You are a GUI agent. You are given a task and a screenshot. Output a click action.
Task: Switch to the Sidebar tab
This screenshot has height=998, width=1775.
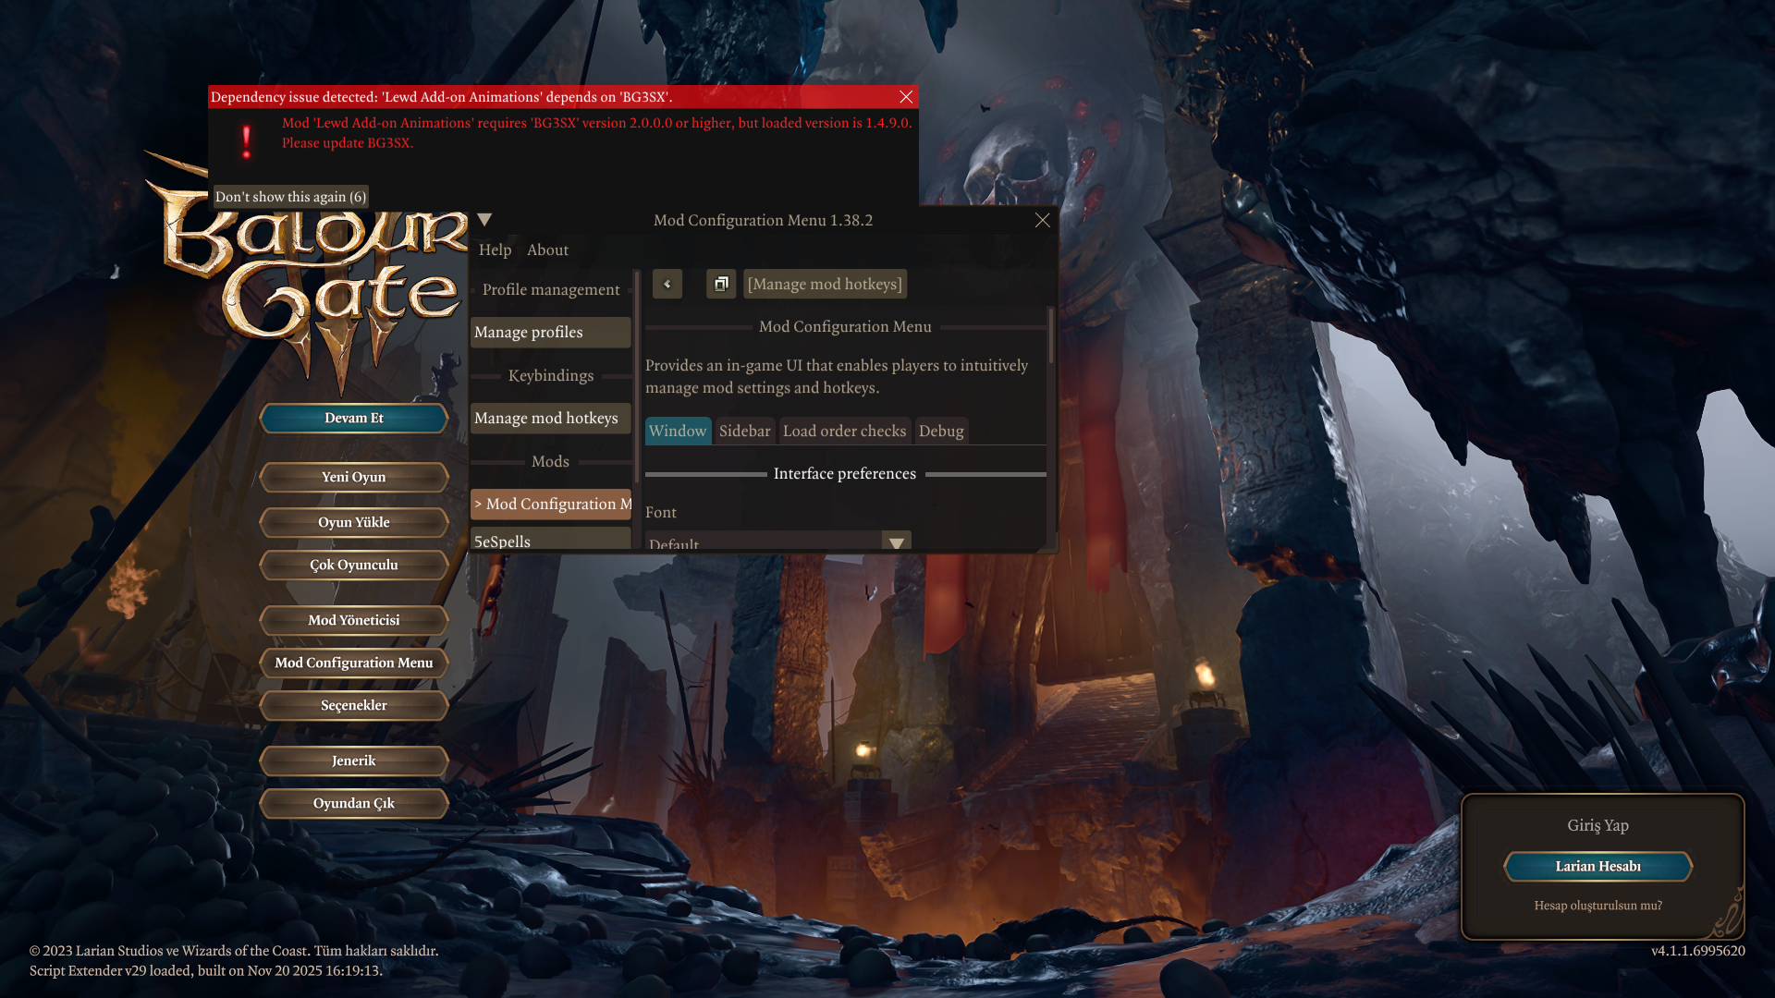click(x=745, y=431)
